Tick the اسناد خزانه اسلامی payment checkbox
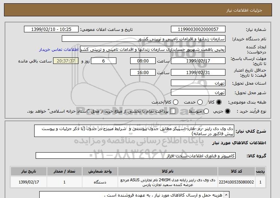 tap(173, 111)
